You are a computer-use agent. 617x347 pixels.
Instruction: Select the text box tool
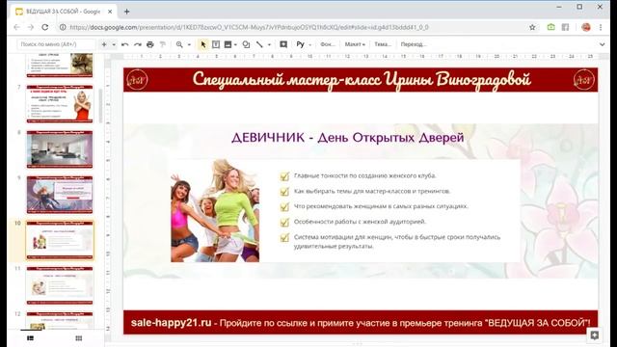[216, 44]
